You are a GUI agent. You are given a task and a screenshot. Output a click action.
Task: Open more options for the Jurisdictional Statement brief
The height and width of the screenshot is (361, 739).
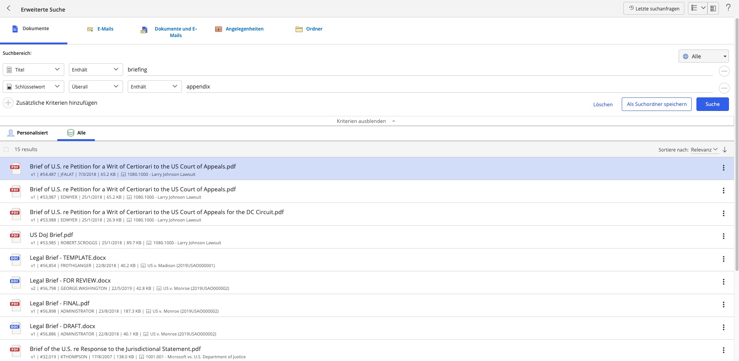(723, 350)
